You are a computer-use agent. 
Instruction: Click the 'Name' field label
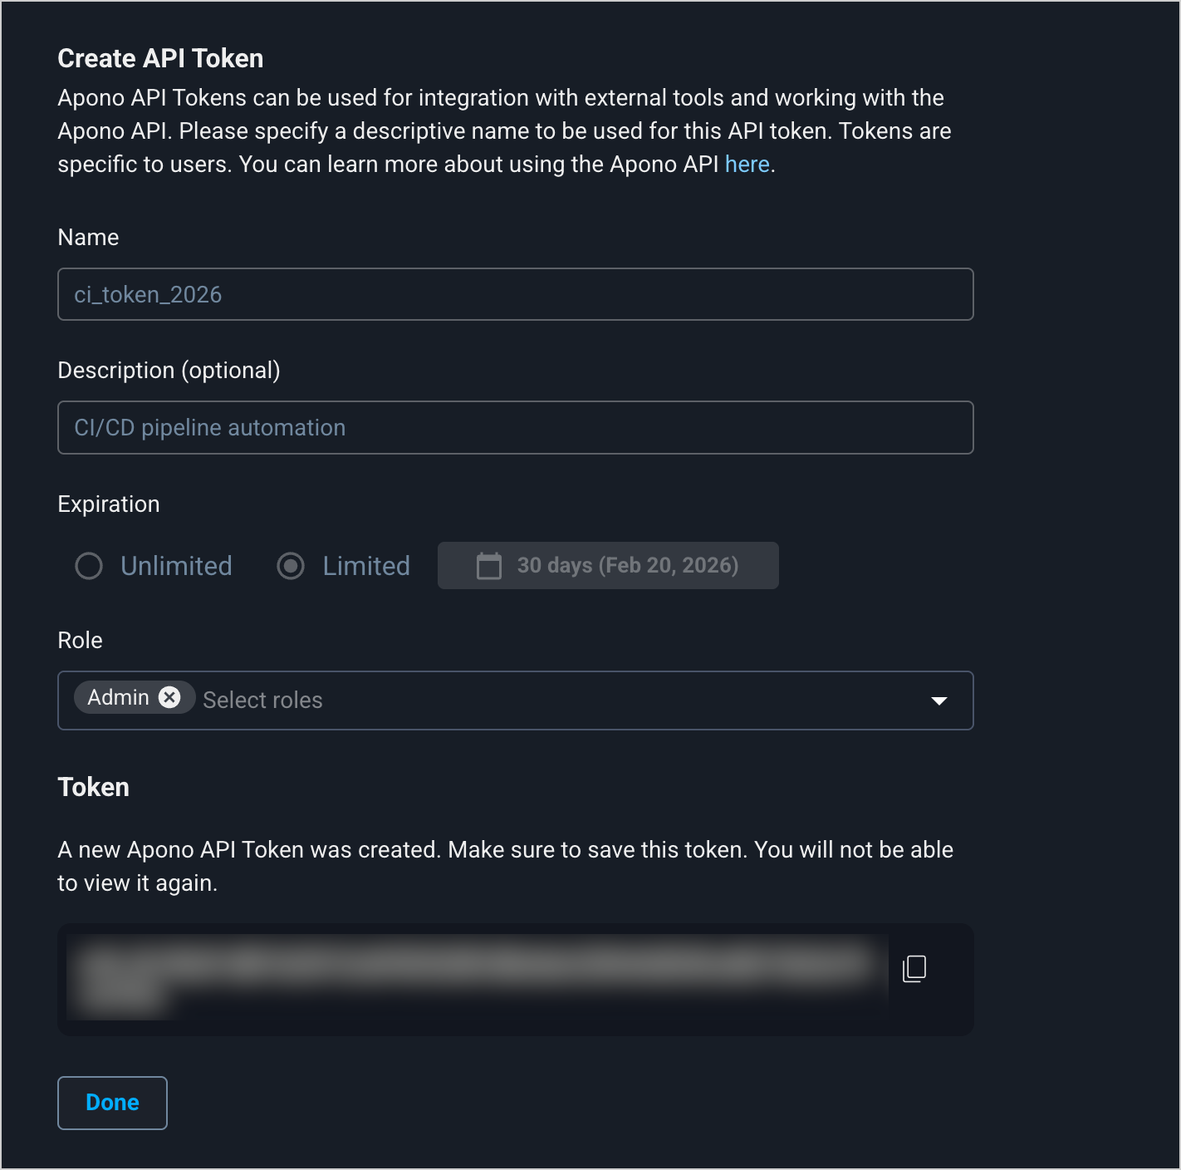tap(88, 238)
